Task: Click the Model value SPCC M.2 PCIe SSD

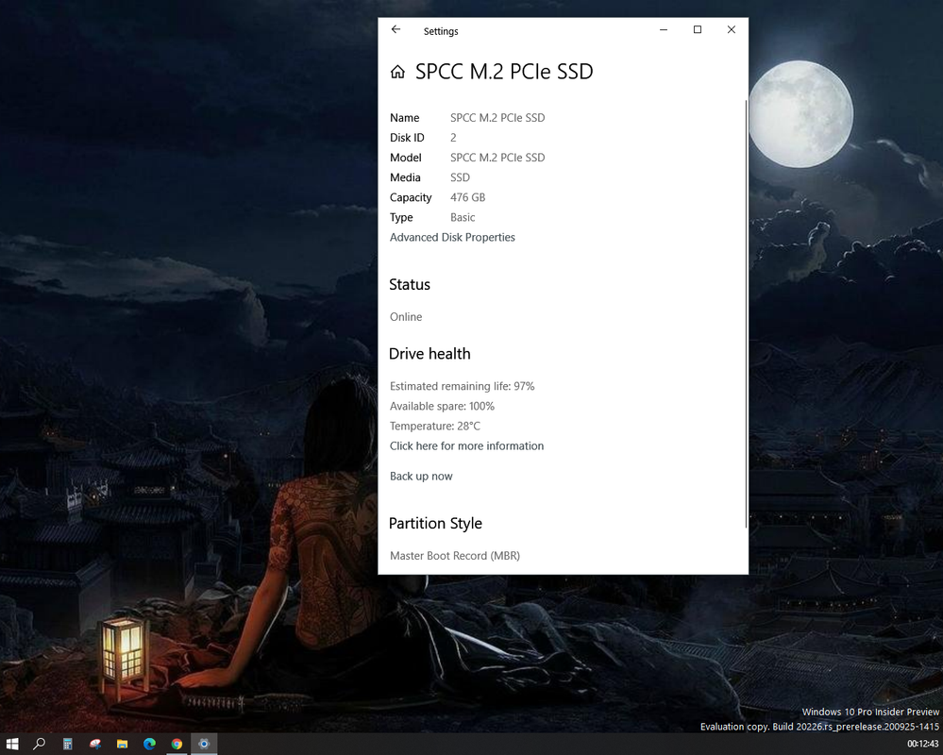Action: (x=497, y=158)
